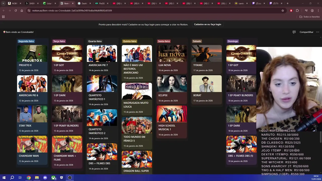
Task: View site information icon in address bar
Action: point(29,11)
